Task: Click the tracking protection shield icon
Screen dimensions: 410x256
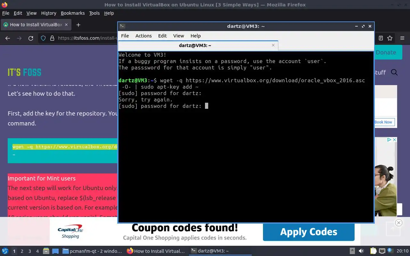Action: tap(43, 38)
